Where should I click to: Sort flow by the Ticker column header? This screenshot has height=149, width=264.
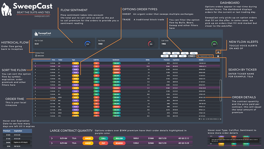tap(60, 60)
